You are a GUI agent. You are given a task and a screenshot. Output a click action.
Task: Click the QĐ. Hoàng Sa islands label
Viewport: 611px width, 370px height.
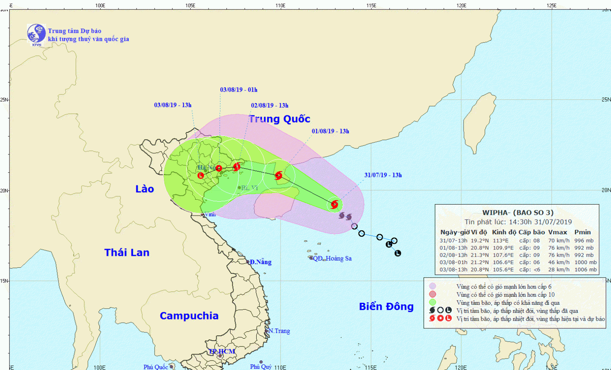tap(332, 258)
